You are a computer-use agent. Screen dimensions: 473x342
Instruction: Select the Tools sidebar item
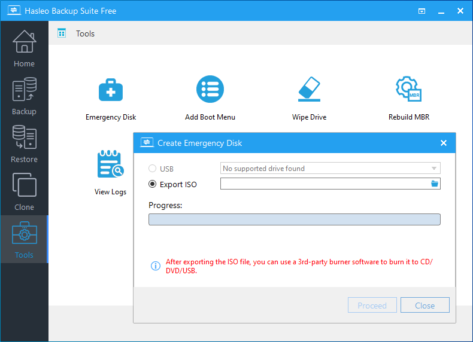point(24,240)
